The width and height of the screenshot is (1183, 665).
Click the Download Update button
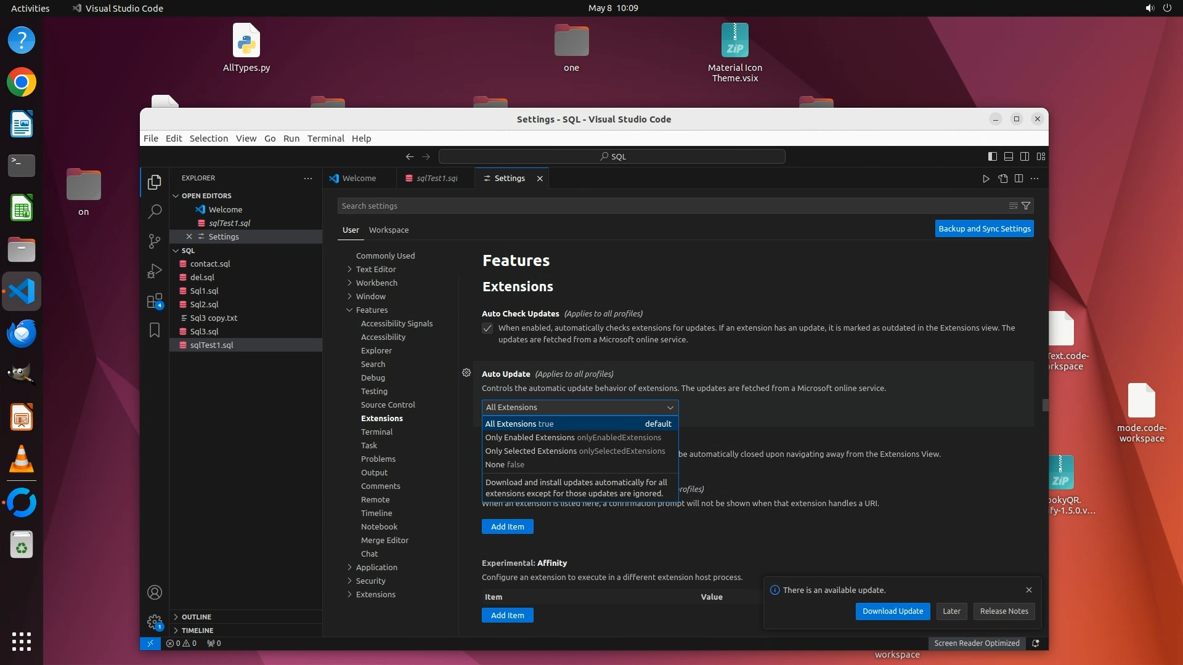(892, 611)
